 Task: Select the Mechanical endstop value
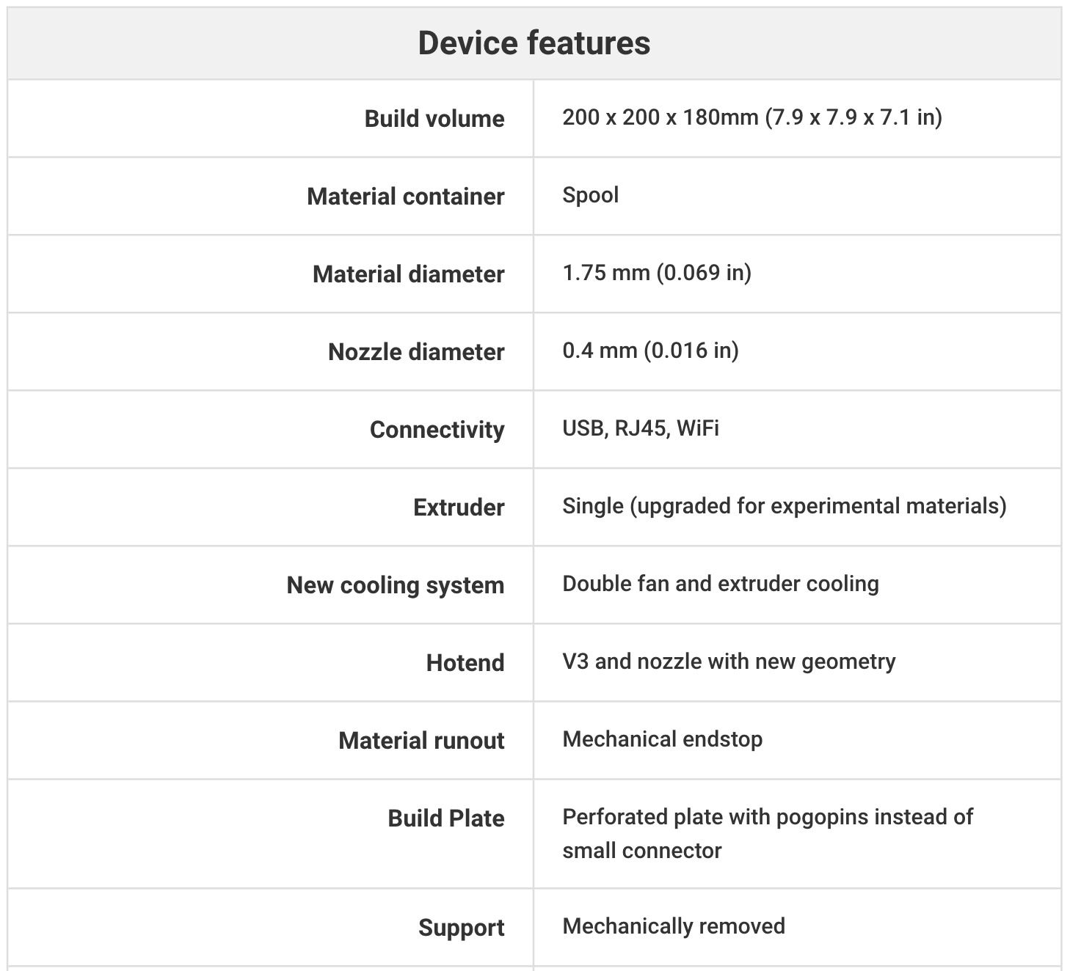[x=662, y=739]
